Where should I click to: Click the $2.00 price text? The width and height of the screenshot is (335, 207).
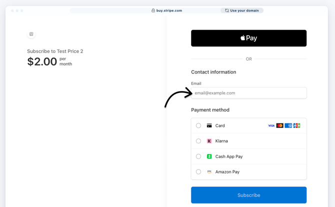pyautogui.click(x=42, y=61)
